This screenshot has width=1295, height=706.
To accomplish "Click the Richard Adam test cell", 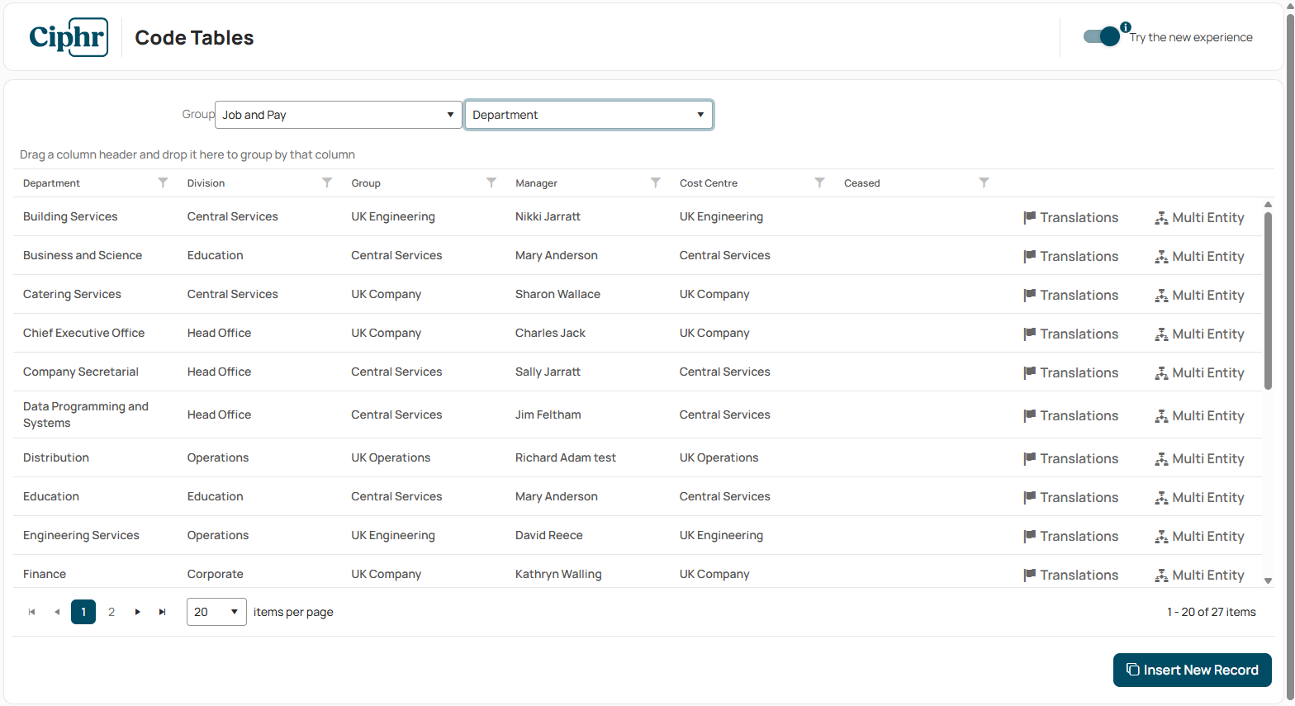I will (x=566, y=457).
